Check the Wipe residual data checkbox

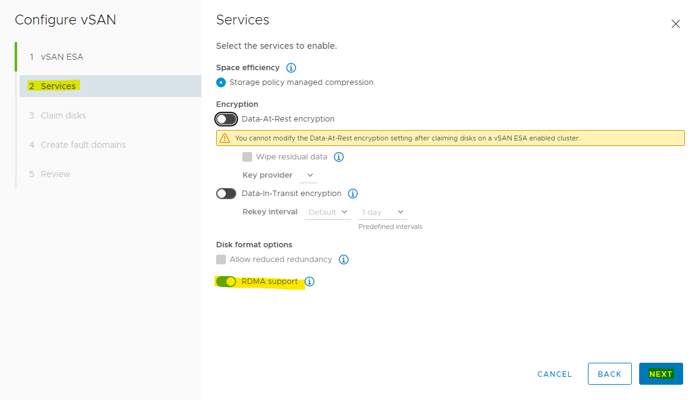247,157
